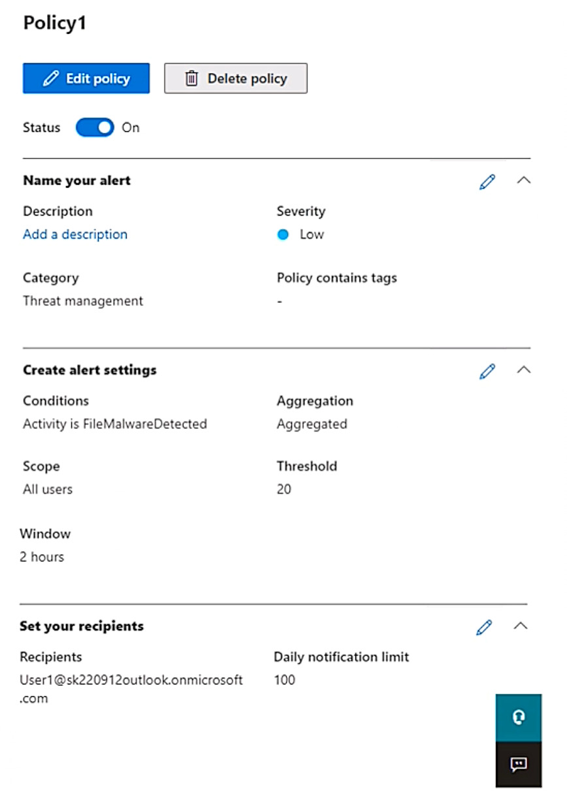Click the help support icon at bottom right

519,717
